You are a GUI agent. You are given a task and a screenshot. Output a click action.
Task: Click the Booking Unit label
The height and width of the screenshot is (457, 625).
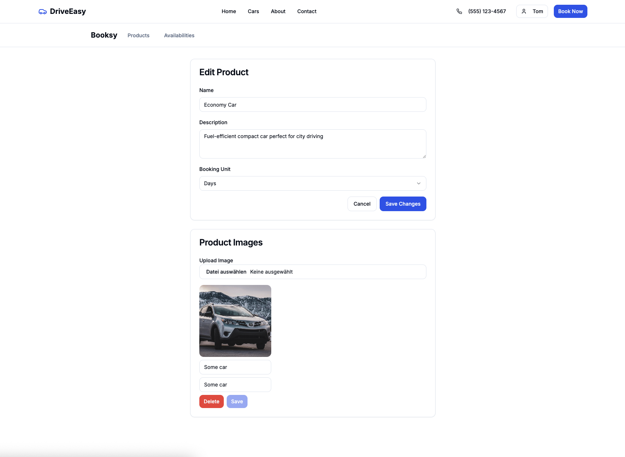tap(215, 169)
